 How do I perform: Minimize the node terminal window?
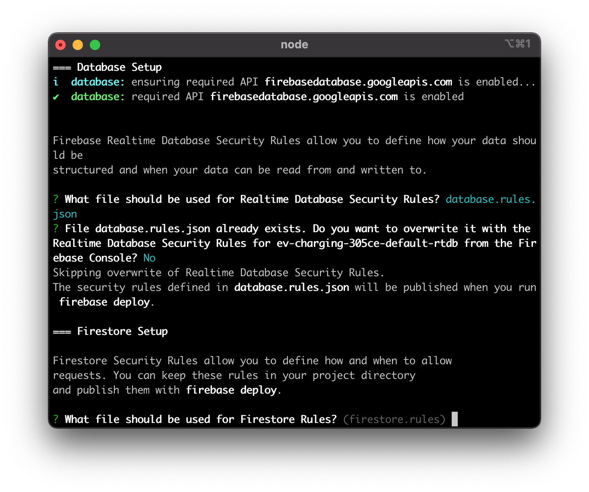pos(78,45)
